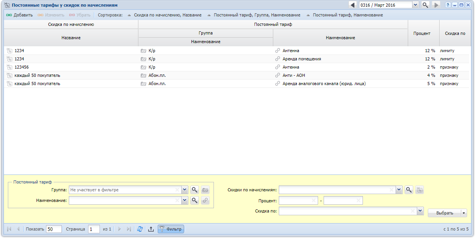
Task: Go to the previous period arrow
Action: (x=353, y=5)
